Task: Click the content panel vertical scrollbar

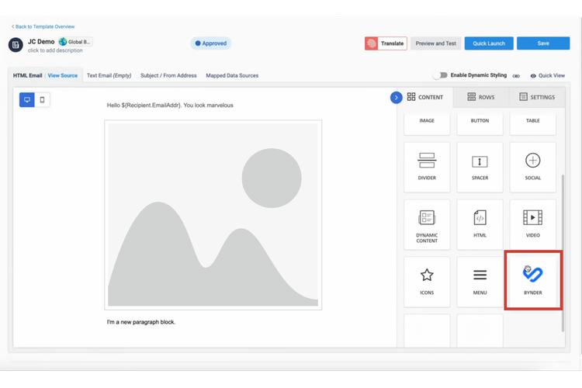Action: [x=563, y=252]
